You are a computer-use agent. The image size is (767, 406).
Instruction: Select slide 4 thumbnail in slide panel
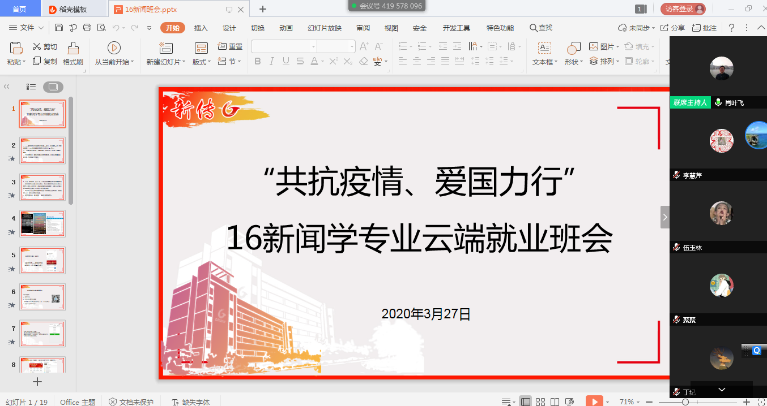coord(42,224)
